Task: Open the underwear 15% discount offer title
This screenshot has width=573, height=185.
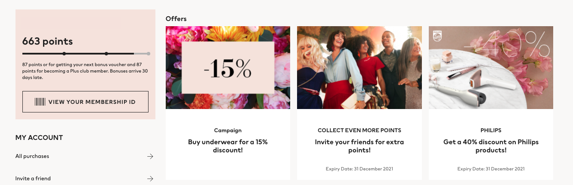Action: coord(228,146)
